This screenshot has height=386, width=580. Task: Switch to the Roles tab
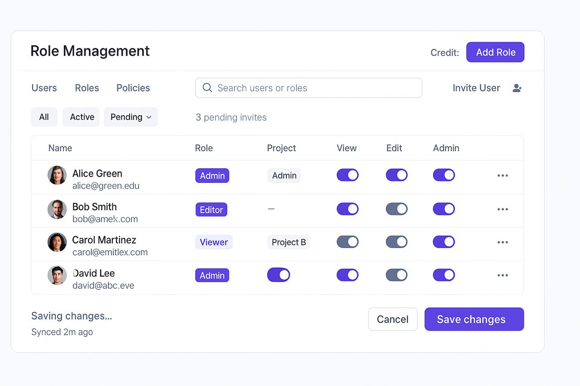tap(87, 88)
